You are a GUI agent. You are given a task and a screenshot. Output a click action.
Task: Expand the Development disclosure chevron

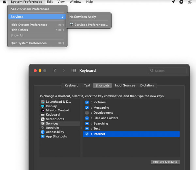pos(91,113)
